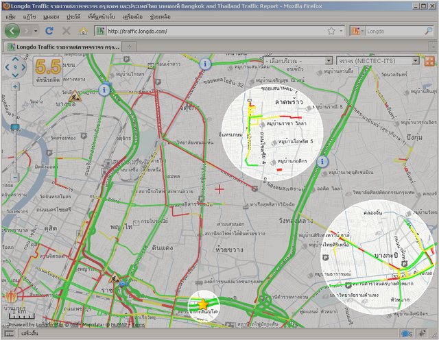This screenshot has height=340, width=439.
Task: Click the browser Forward button
Action: 26,31
